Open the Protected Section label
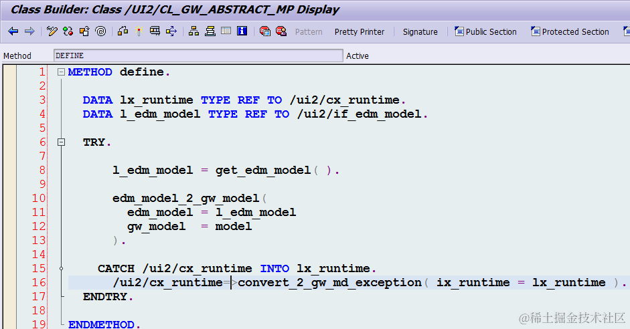 tap(575, 31)
